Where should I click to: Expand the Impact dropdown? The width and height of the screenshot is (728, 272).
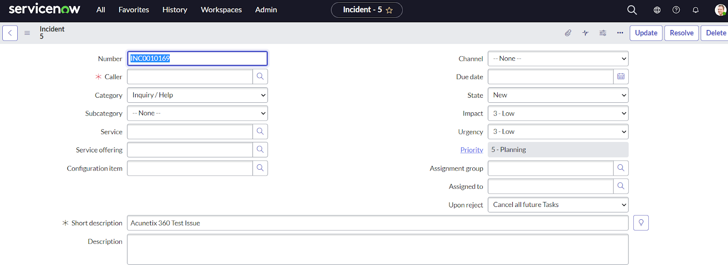tap(558, 113)
